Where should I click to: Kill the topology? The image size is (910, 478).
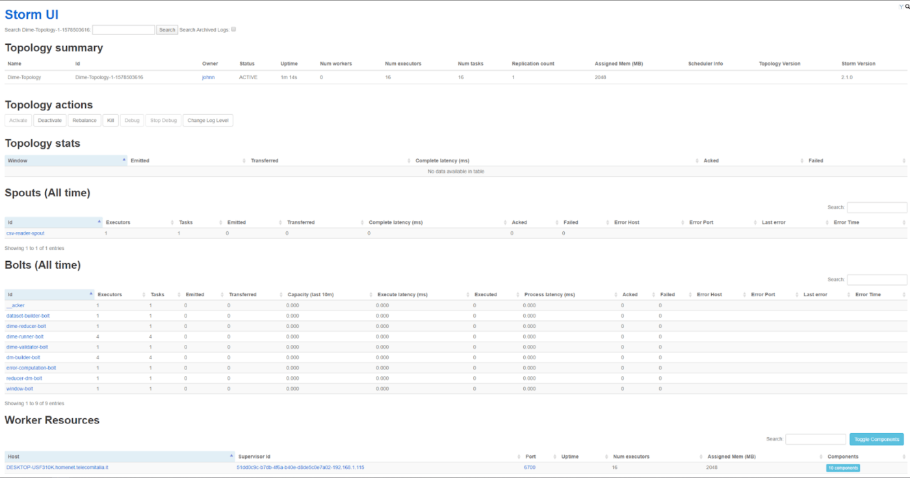point(110,120)
